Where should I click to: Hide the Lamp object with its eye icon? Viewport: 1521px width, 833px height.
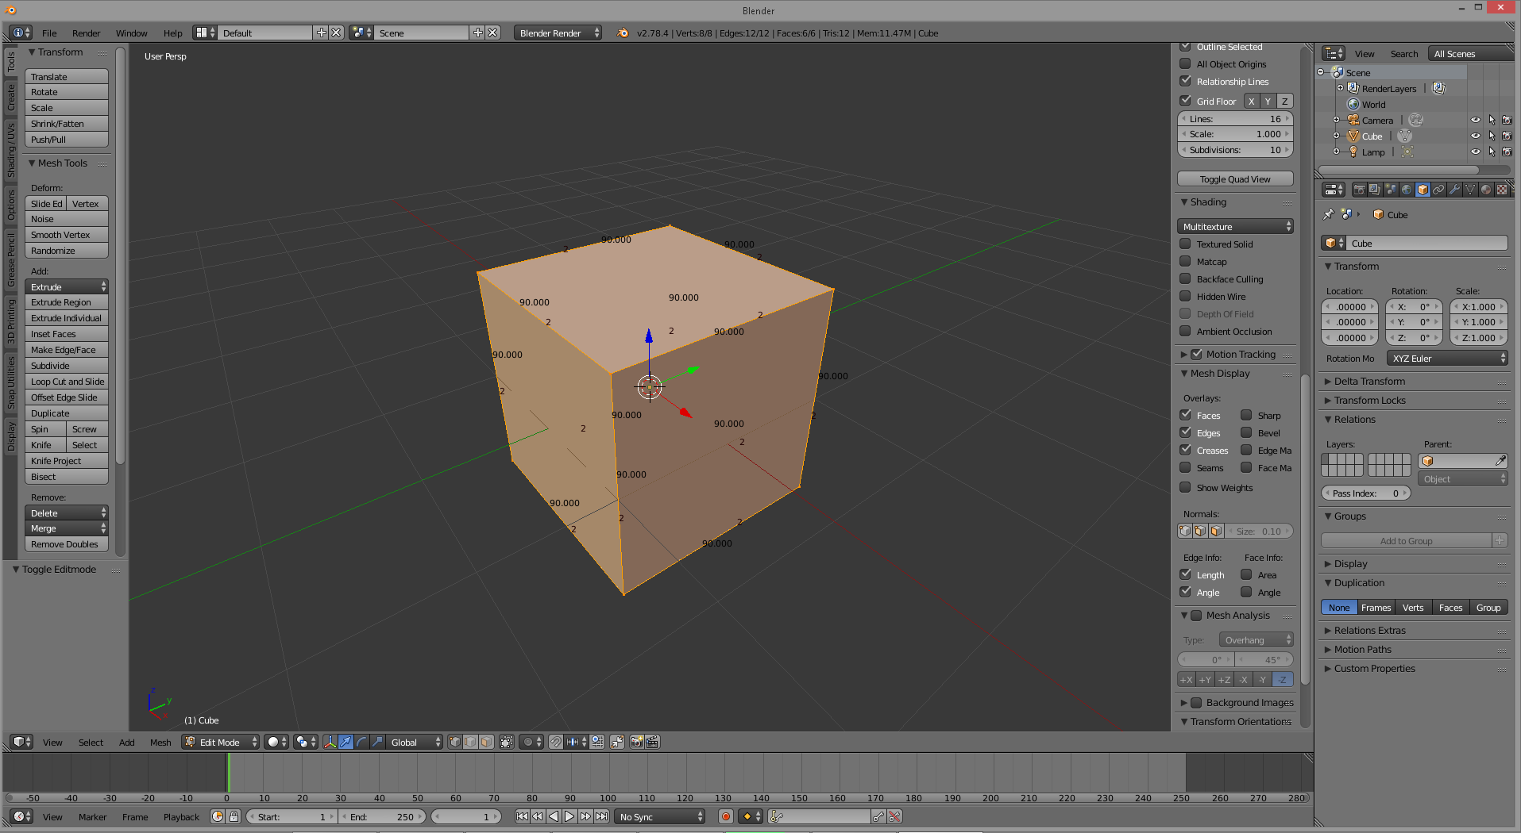(1476, 152)
